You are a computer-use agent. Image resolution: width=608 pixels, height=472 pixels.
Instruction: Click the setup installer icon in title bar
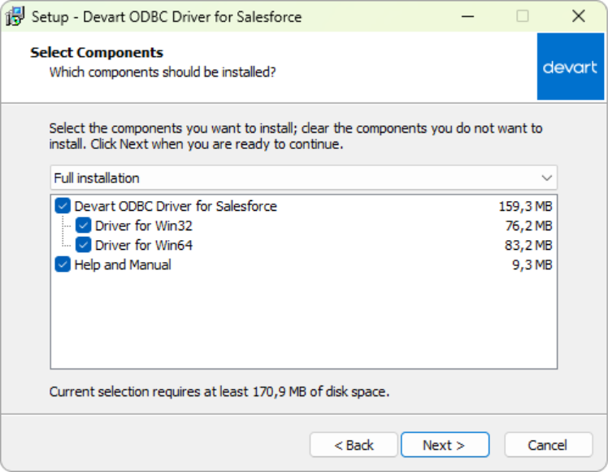pos(15,16)
